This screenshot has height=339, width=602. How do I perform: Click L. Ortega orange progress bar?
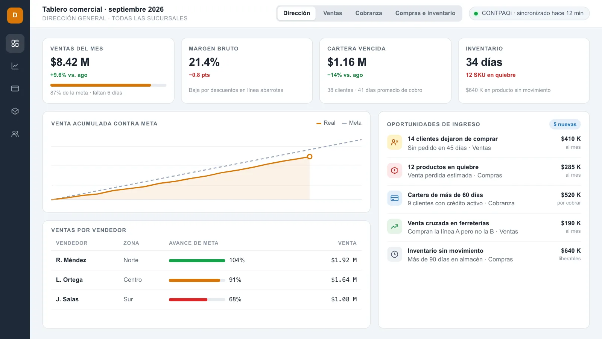coord(197,280)
